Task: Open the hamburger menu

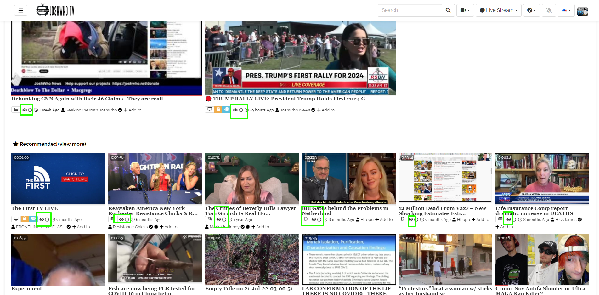Action: point(20,10)
